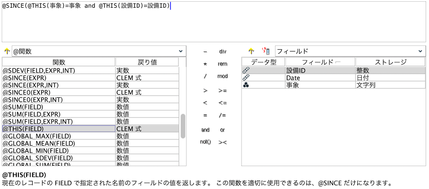Click the 文字列 storage cell
Viewport: 429px width, 189px height.
click(x=390, y=85)
